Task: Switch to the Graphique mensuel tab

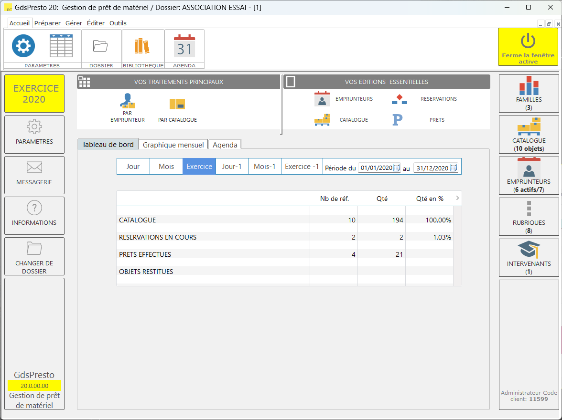Action: [173, 145]
